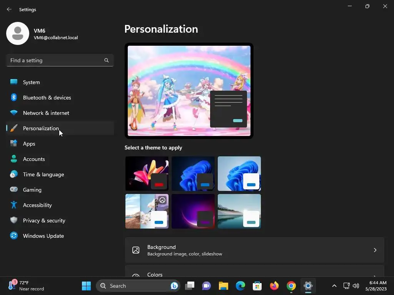The width and height of the screenshot is (394, 295).
Task: Click the current desktop theme preview image
Action: click(189, 91)
